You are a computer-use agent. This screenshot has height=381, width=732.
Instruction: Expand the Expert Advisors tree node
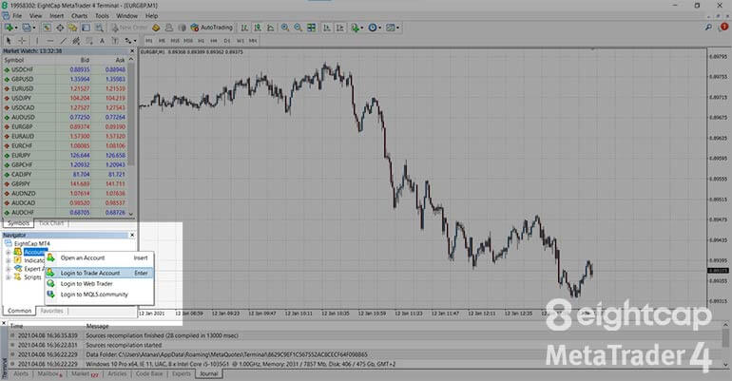pos(8,269)
